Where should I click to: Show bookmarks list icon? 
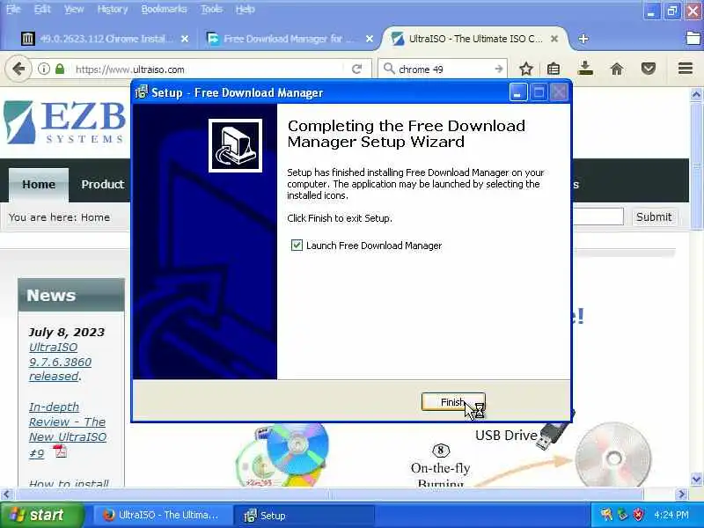[x=554, y=70]
